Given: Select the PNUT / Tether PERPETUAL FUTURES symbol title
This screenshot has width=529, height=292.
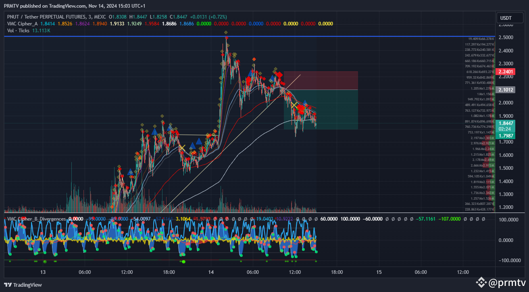Looking at the screenshot, I should [56, 17].
